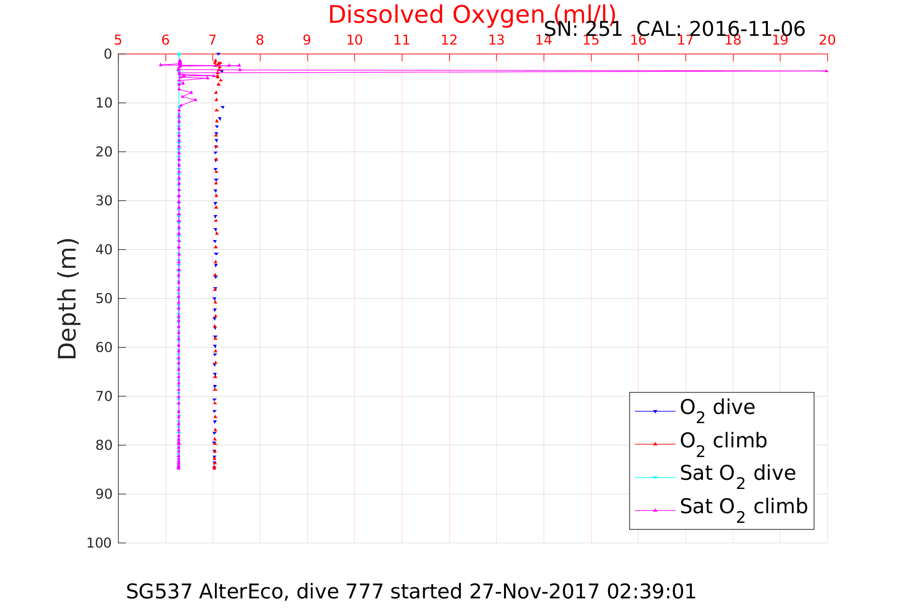915x610 pixels.
Task: Click the x-axis tick label 5
Action: point(118,40)
